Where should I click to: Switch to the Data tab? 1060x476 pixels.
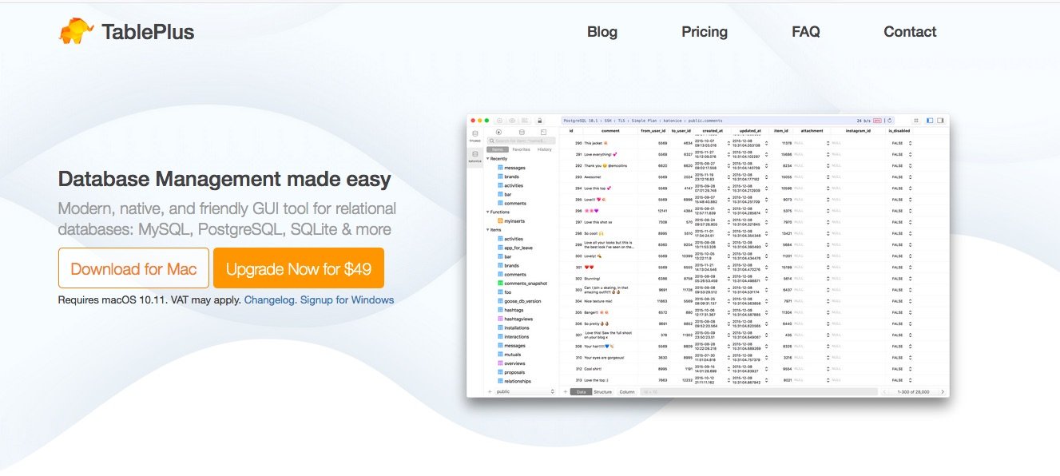(x=581, y=392)
